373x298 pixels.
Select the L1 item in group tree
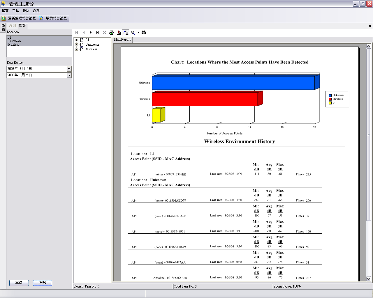87,40
